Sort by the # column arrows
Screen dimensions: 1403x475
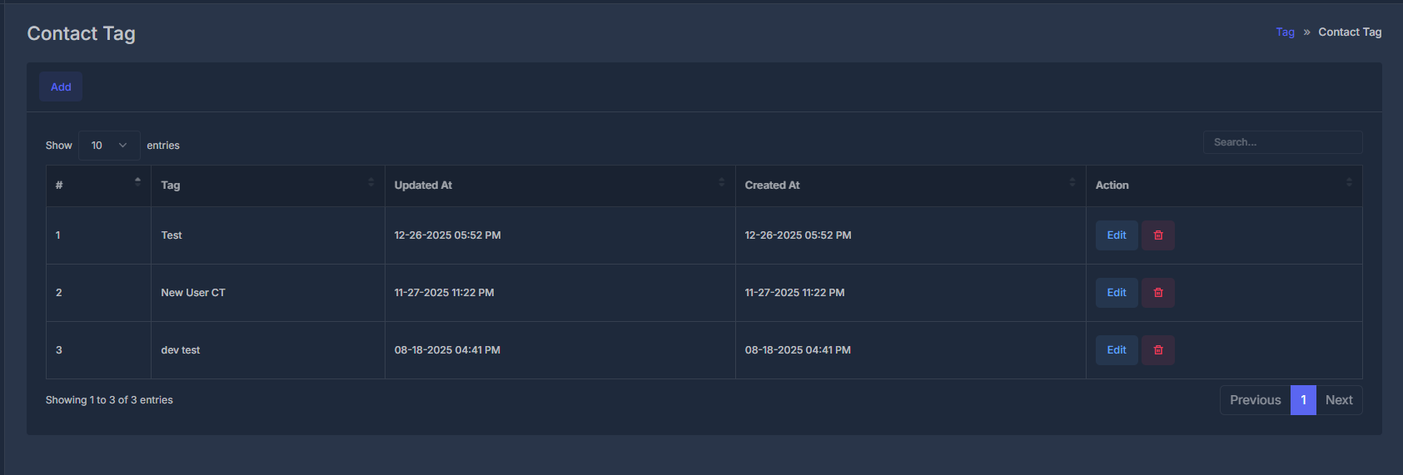(137, 181)
